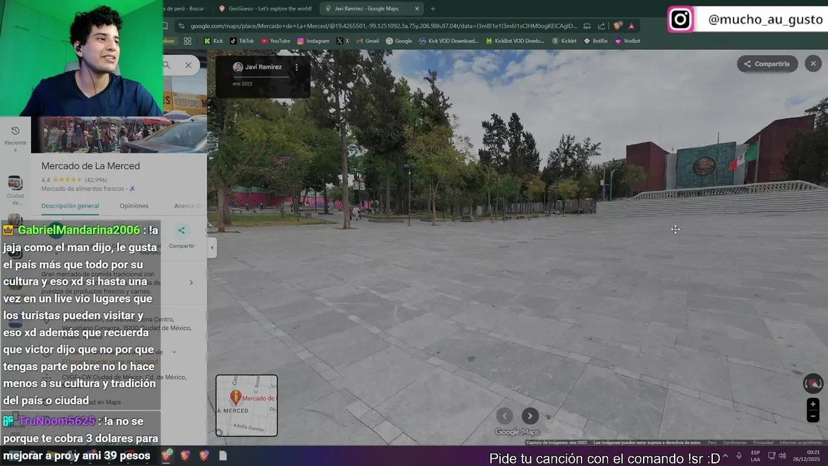This screenshot has width=828, height=466.
Task: Click the Compartir button in Street View
Action: [x=767, y=64]
